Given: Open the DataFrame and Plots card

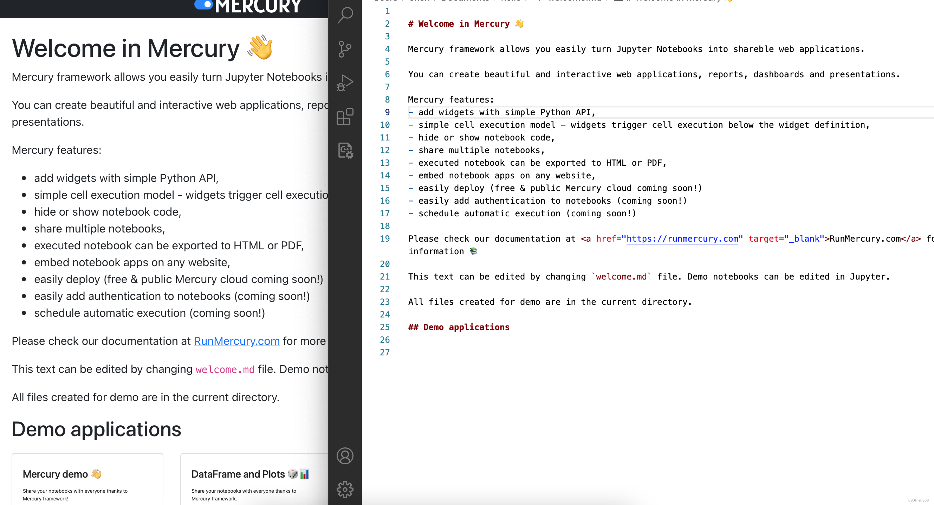Looking at the screenshot, I should click(x=254, y=479).
